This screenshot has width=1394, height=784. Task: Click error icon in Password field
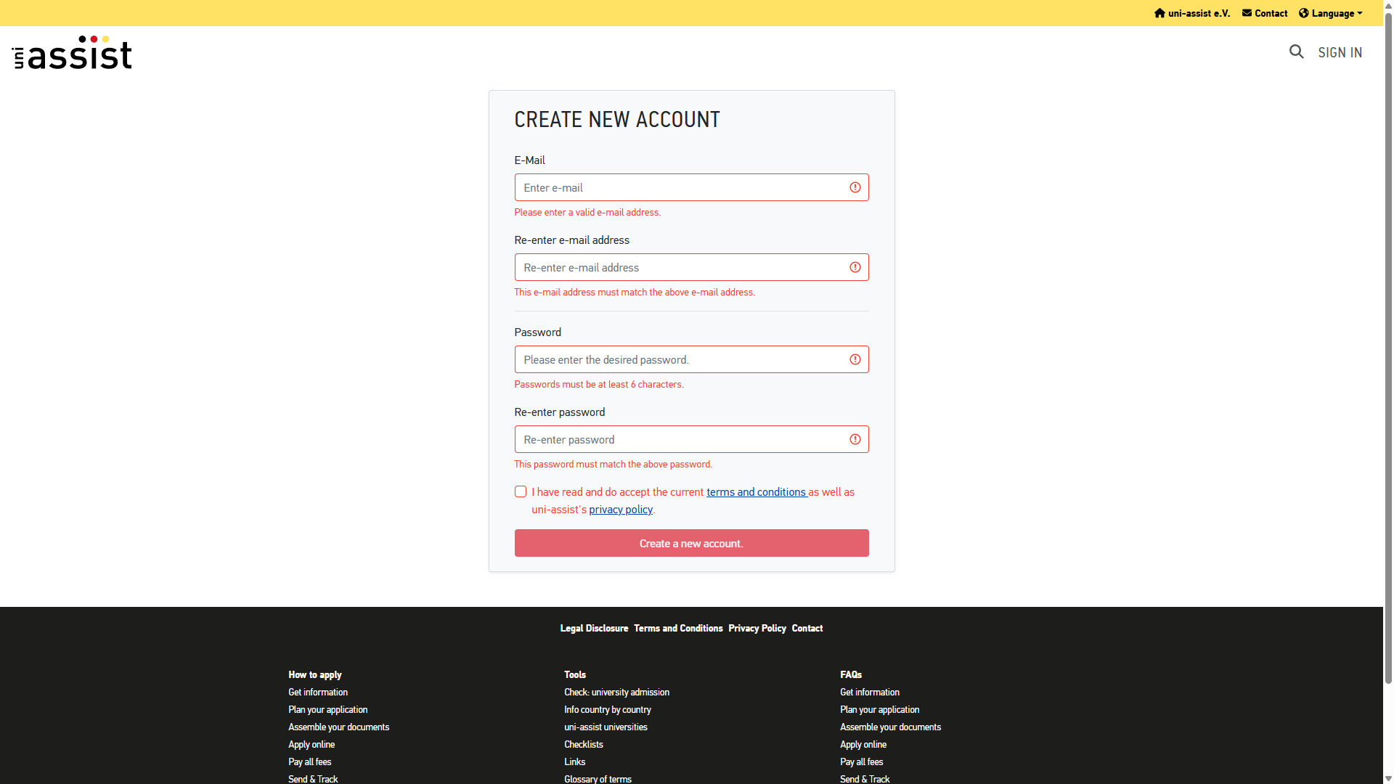click(855, 359)
